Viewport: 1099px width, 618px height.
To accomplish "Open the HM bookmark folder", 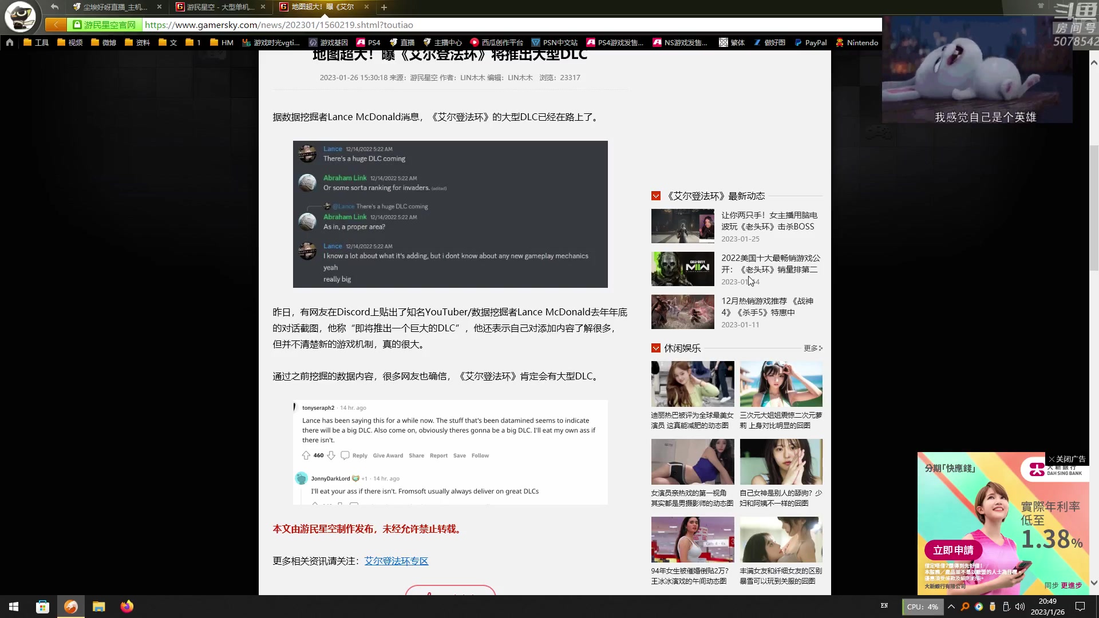I will click(222, 42).
